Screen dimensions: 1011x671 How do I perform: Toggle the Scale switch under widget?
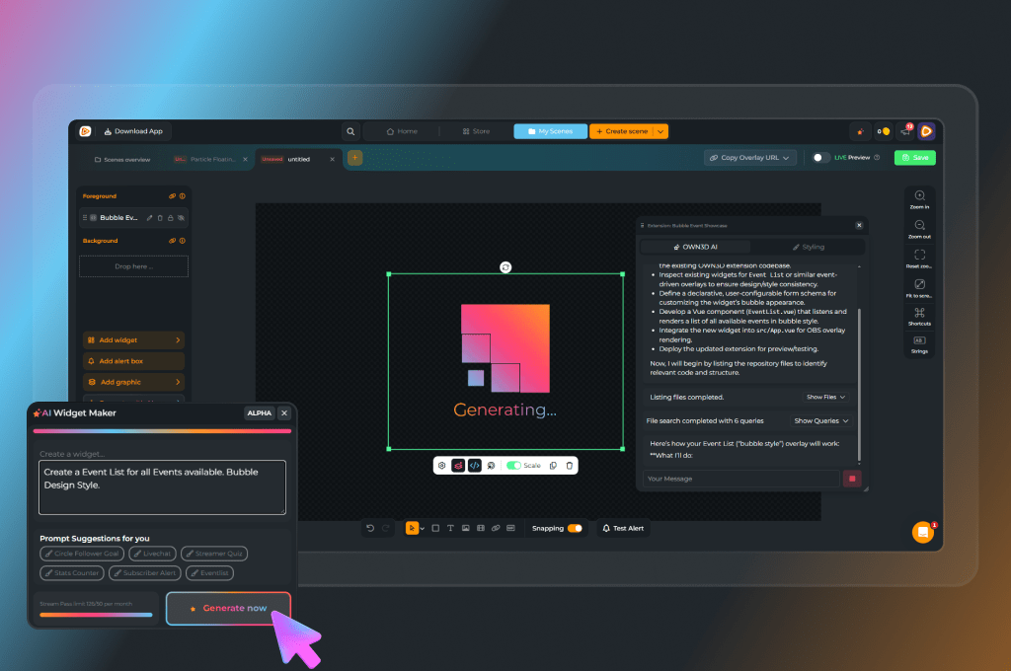coord(513,465)
